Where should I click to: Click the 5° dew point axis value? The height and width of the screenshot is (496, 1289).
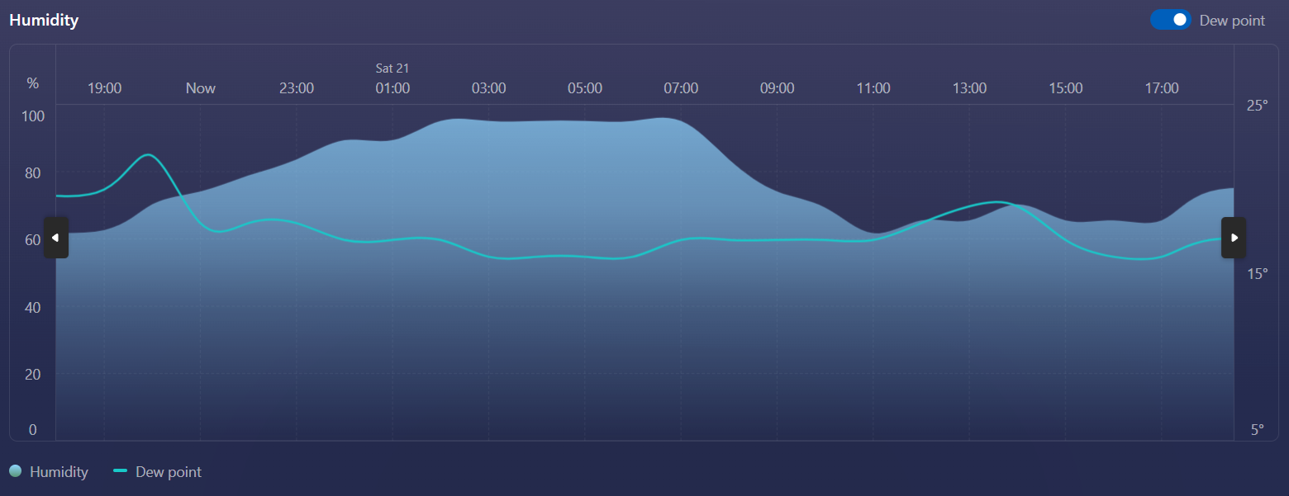pyautogui.click(x=1258, y=430)
